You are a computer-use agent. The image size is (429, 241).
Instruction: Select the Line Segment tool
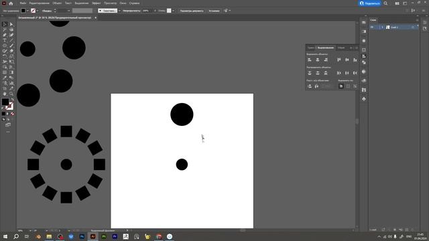(x=11, y=40)
